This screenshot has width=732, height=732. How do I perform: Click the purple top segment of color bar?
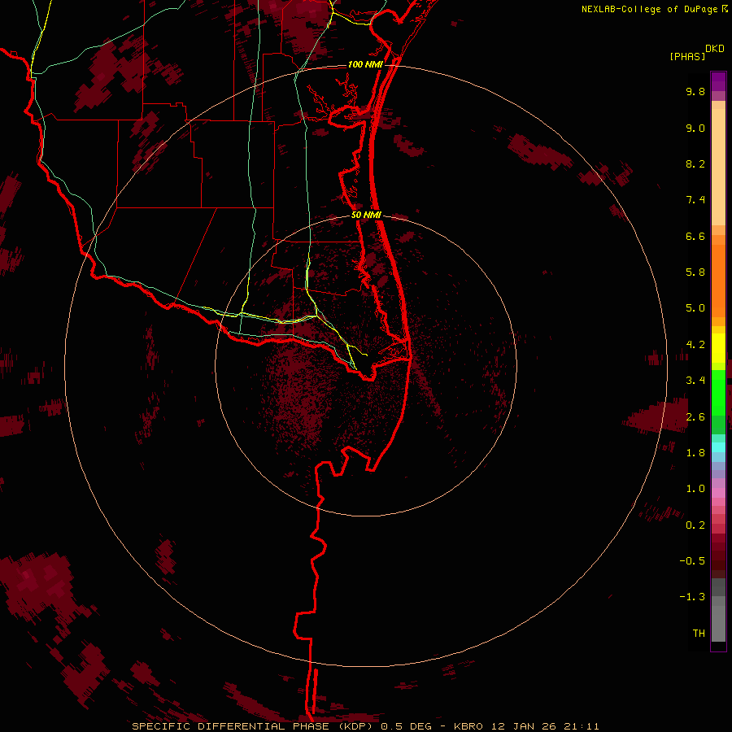coord(718,81)
